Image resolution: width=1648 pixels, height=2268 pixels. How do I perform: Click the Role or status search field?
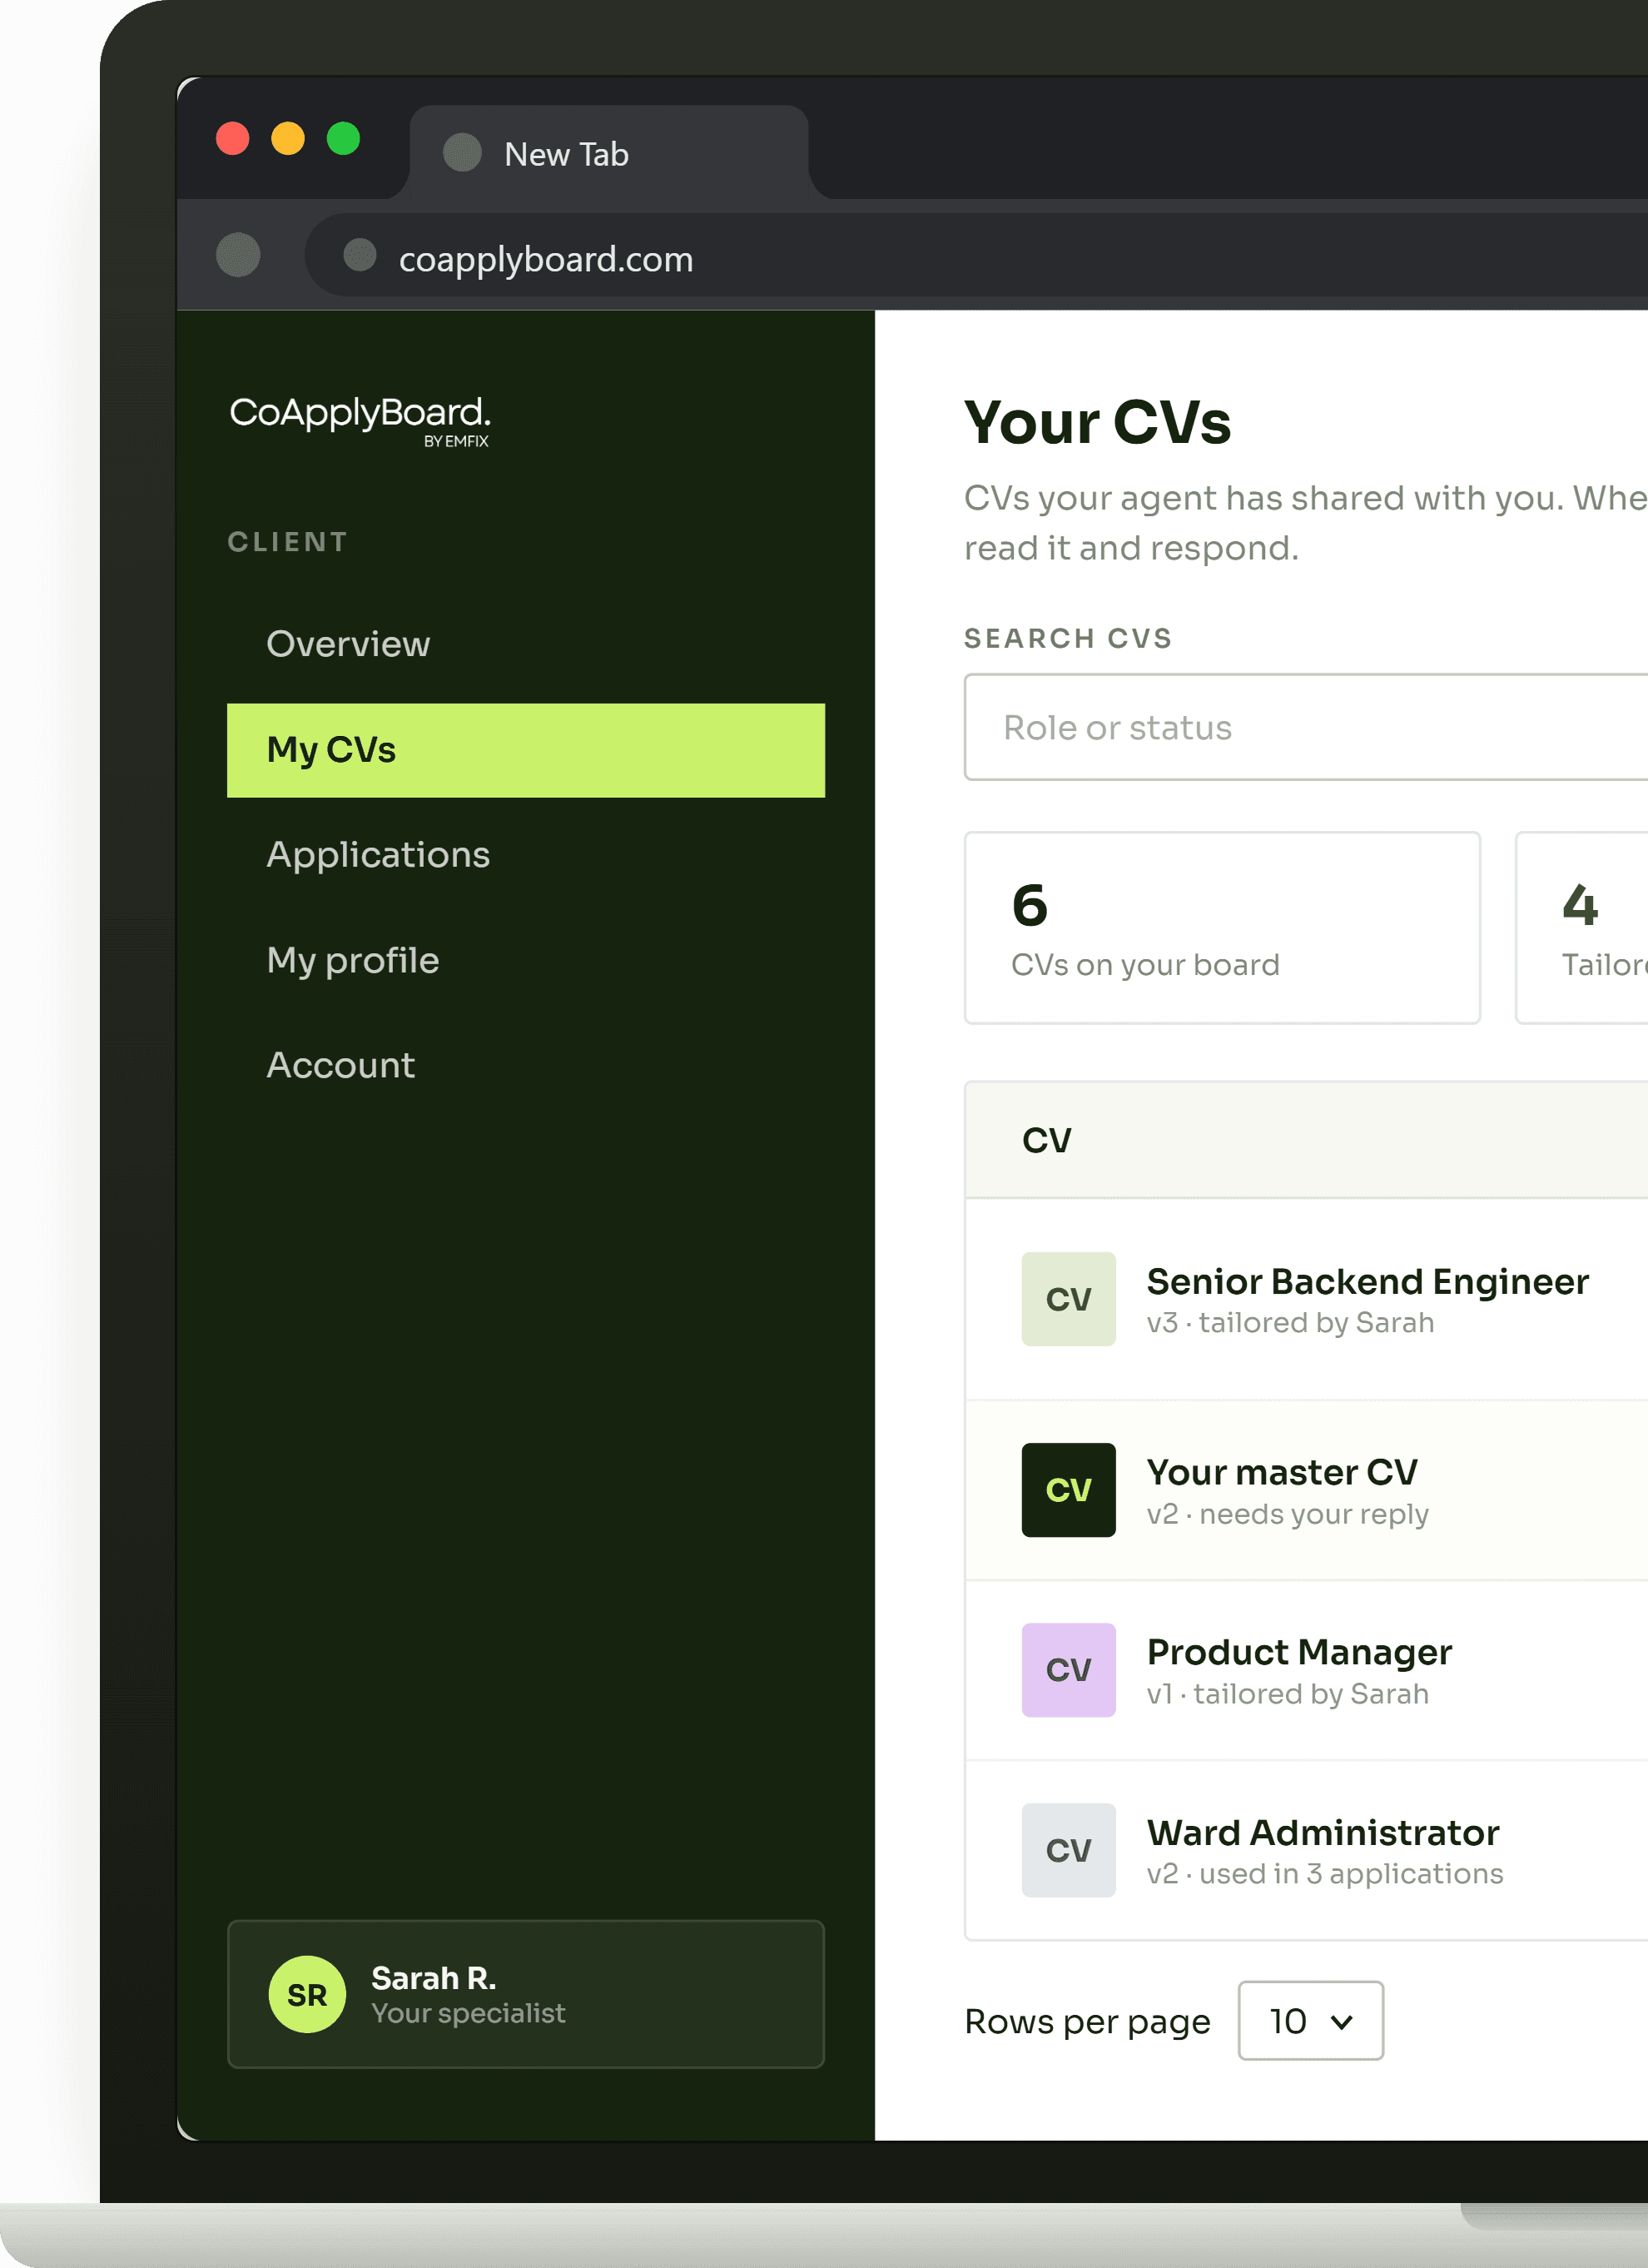pyautogui.click(x=1305, y=727)
